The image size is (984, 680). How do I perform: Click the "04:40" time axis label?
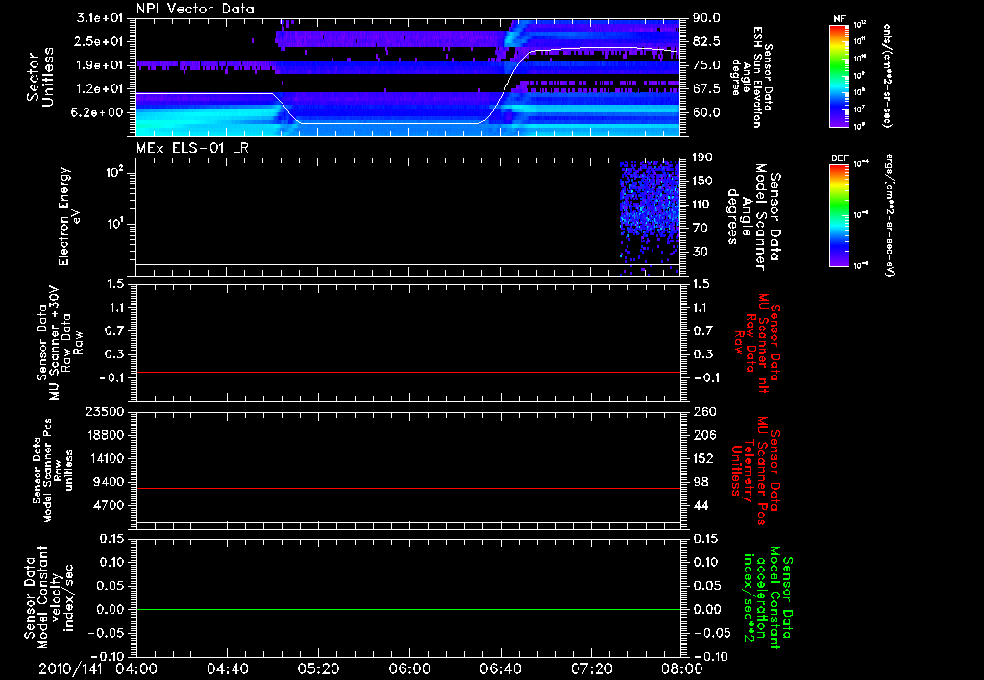[x=227, y=668]
